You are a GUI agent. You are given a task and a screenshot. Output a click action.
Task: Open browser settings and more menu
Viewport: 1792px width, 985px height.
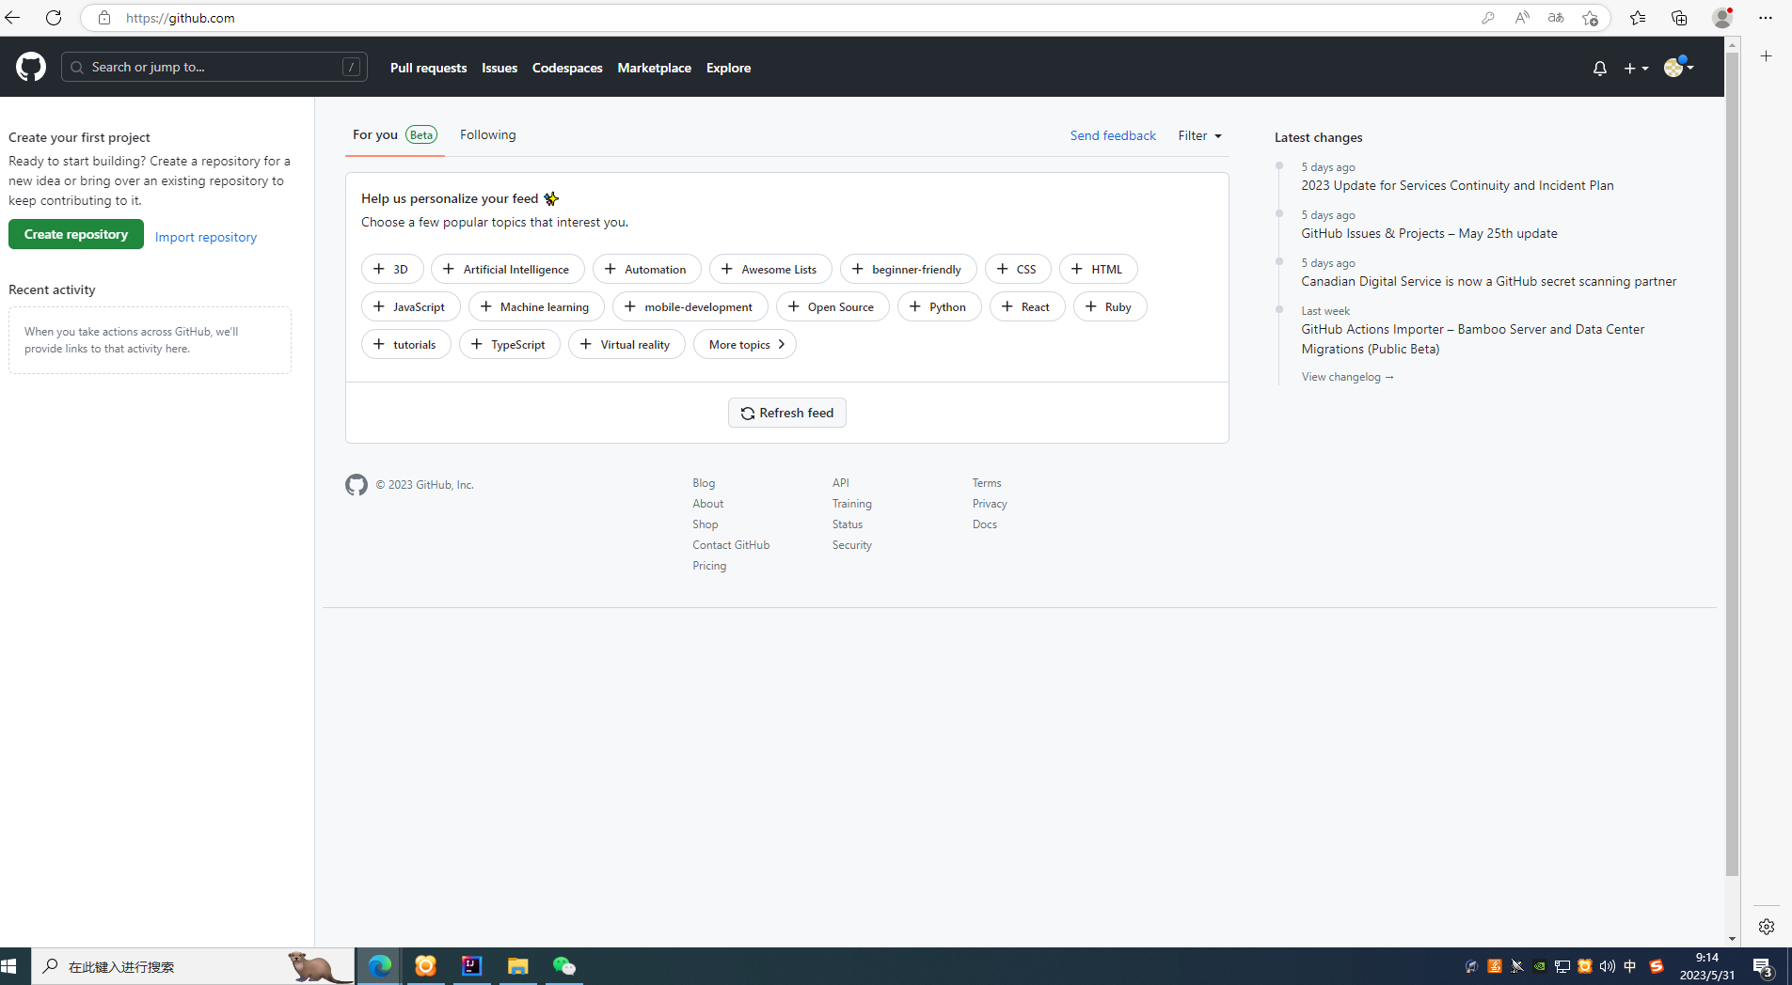coord(1766,18)
